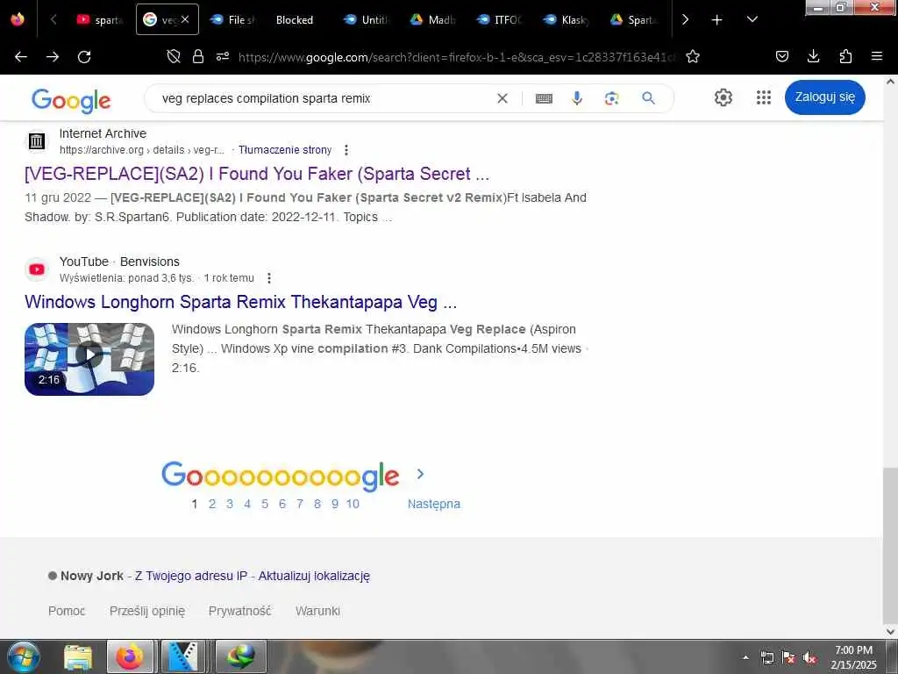Open the muted volume tray icon
The width and height of the screenshot is (898, 674).
coord(809,658)
